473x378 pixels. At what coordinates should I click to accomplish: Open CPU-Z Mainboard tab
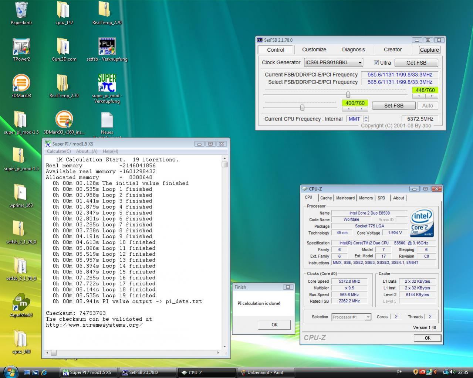[345, 198]
